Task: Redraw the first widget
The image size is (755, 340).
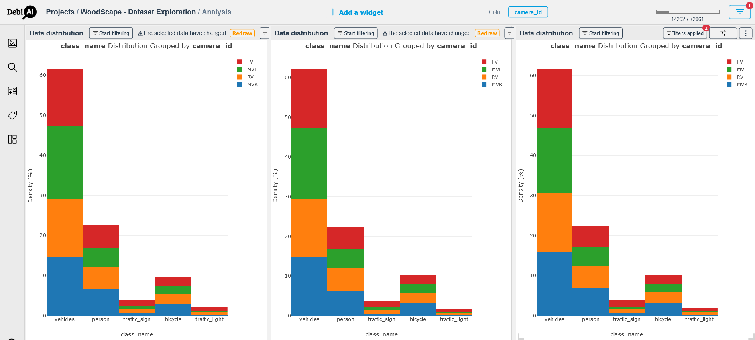Action: [242, 33]
